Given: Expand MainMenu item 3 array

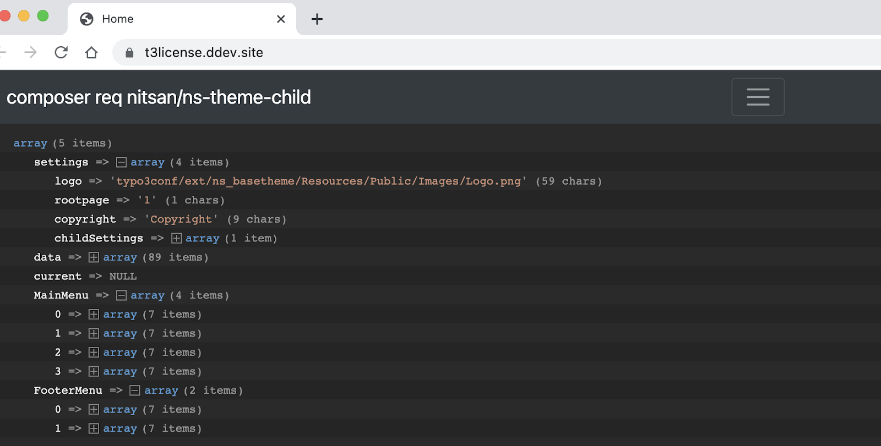Looking at the screenshot, I should pyautogui.click(x=94, y=371).
